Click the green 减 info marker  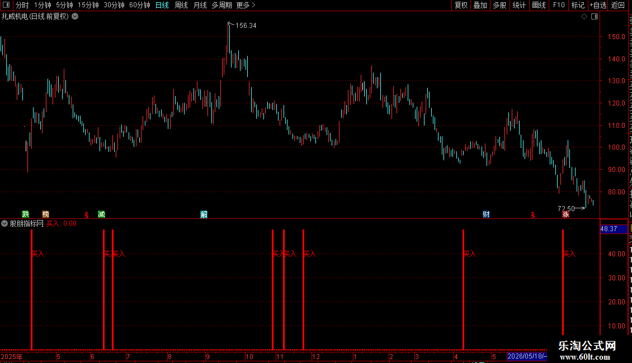coord(102,214)
